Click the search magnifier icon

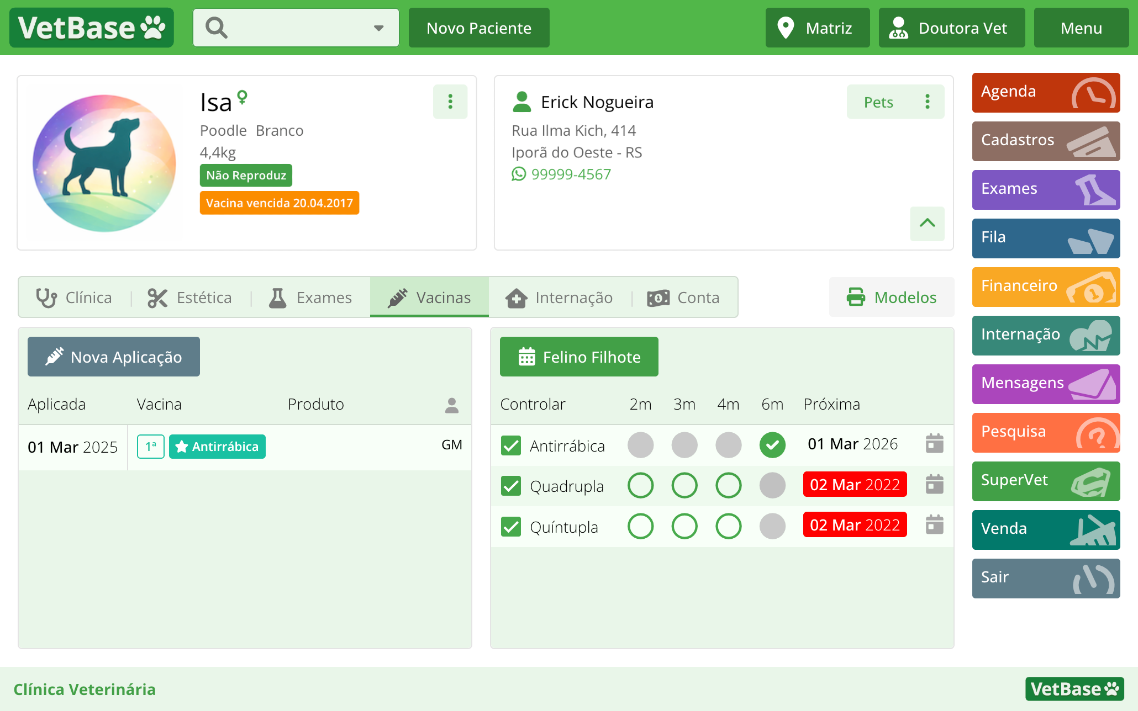(x=216, y=28)
